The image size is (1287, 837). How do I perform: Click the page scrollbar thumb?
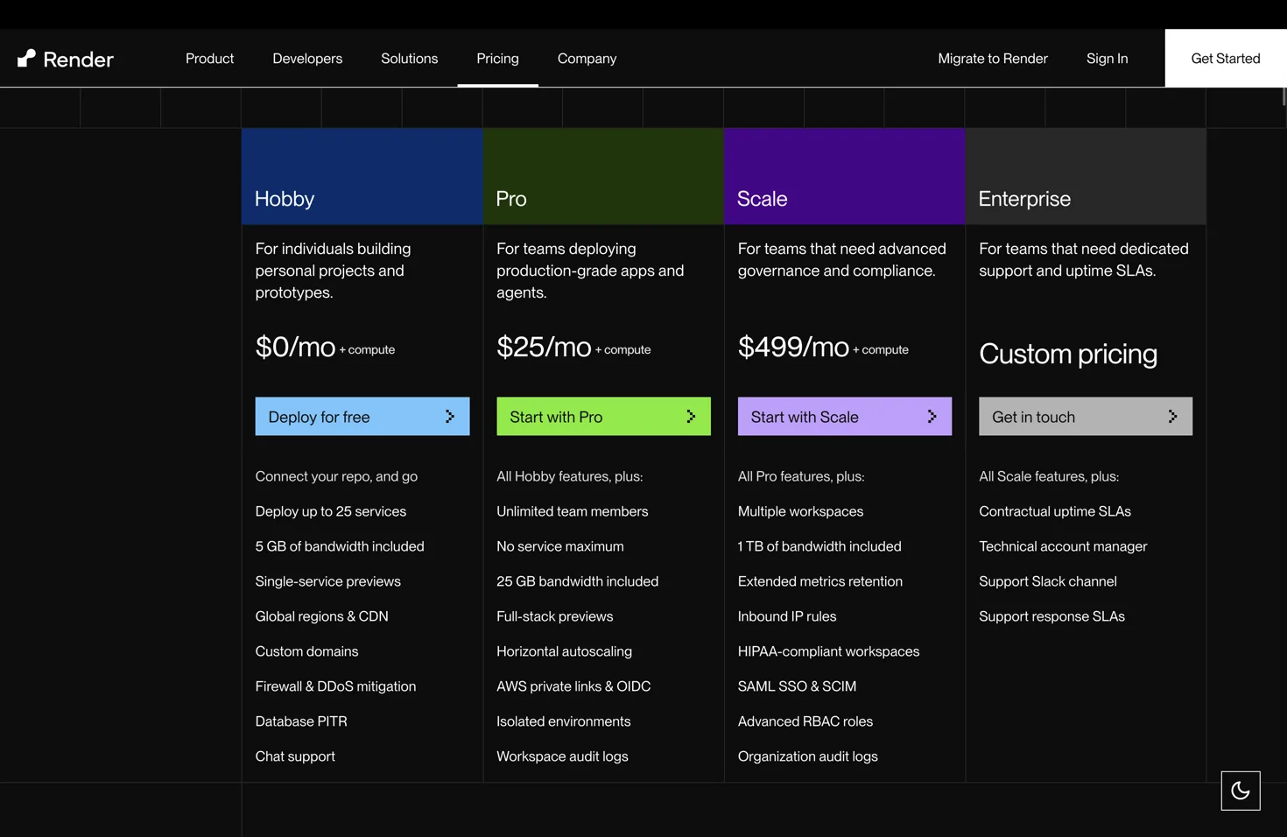point(1283,96)
